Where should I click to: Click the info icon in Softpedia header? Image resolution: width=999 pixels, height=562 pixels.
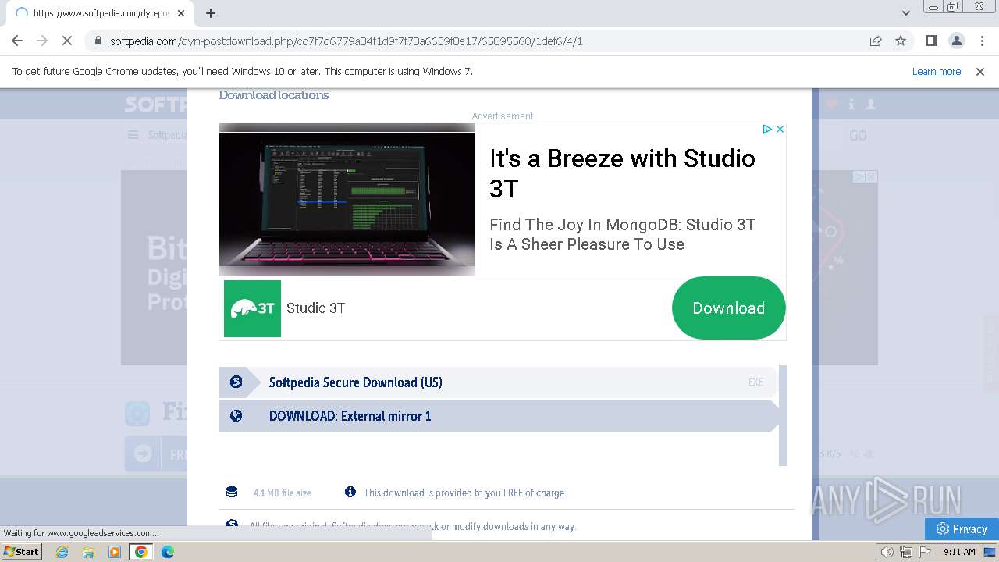851,104
